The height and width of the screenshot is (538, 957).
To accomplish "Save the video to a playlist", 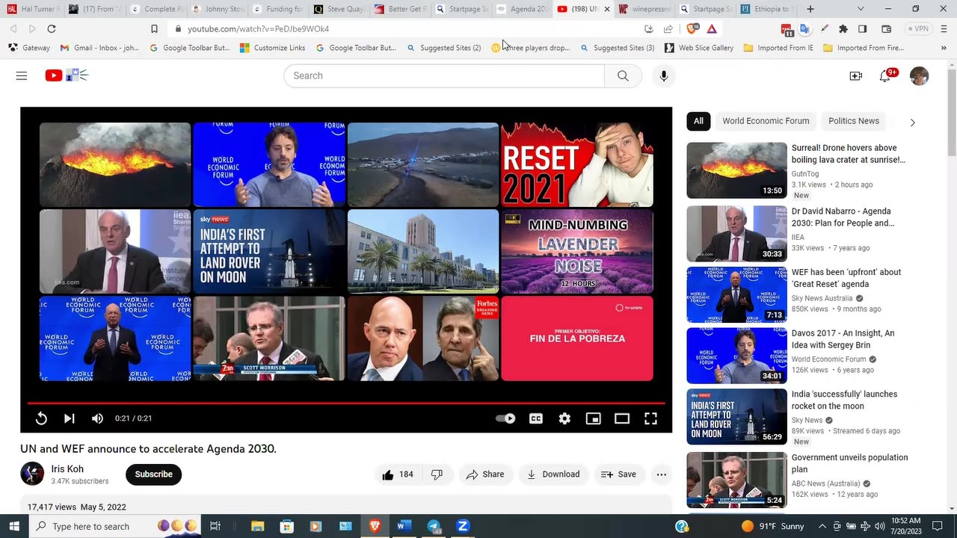I will click(x=619, y=474).
